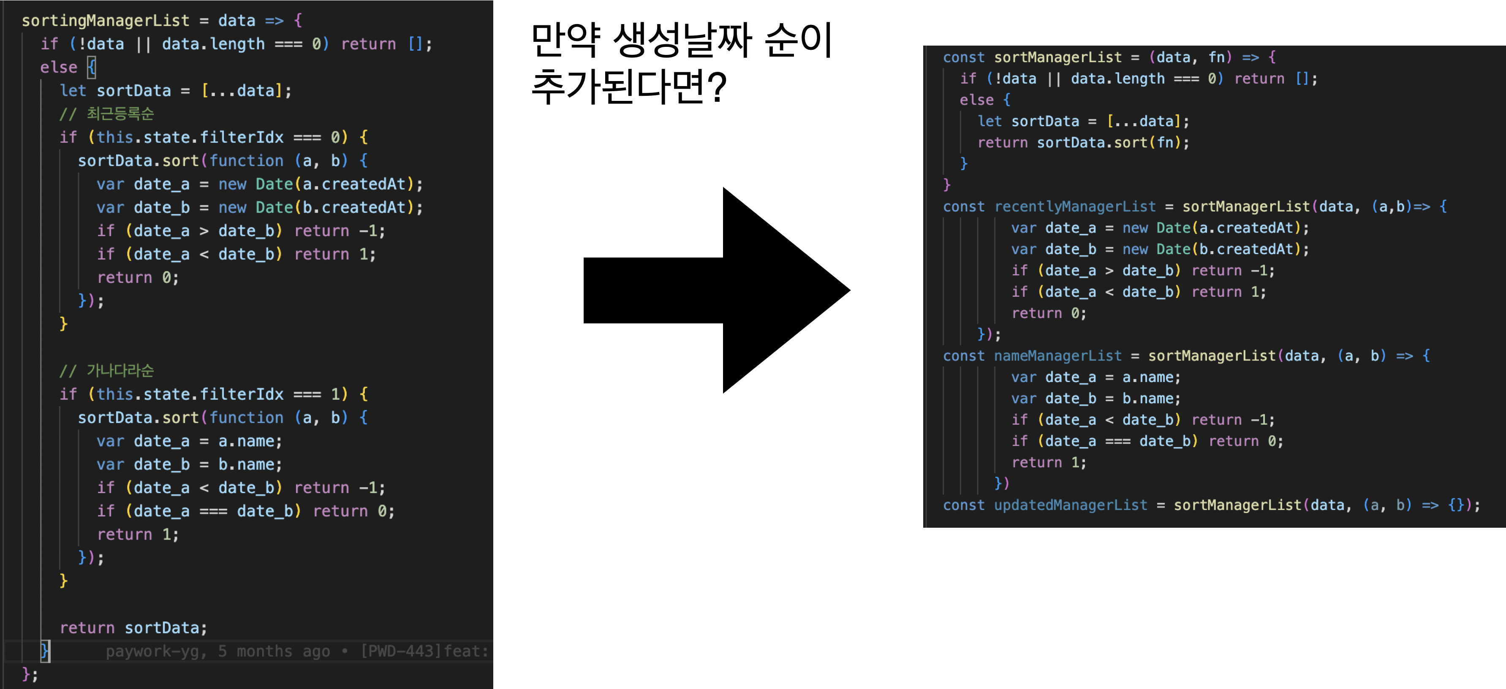This screenshot has height=689, width=1506.
Task: Click 'return 1;' line under filterIdx === 1
Action: (137, 534)
